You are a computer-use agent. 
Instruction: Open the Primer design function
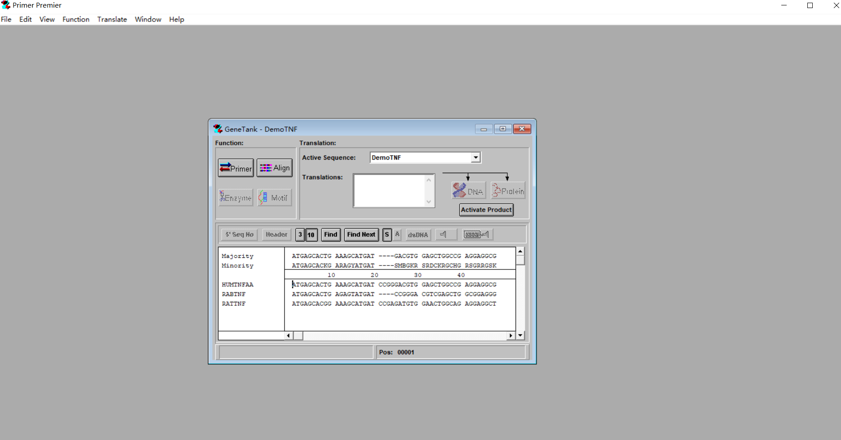tap(236, 168)
